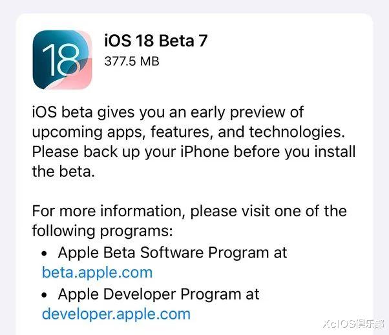Click the word 'install' in the description
Image resolution: width=389 pixels, height=335 pixels.
pyautogui.click(x=335, y=152)
